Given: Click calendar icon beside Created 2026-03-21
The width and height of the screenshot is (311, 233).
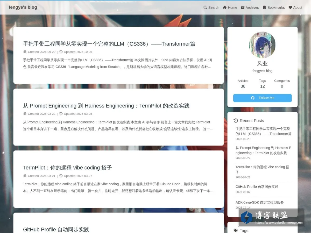Looking at the screenshot, I should click(x=25, y=176).
